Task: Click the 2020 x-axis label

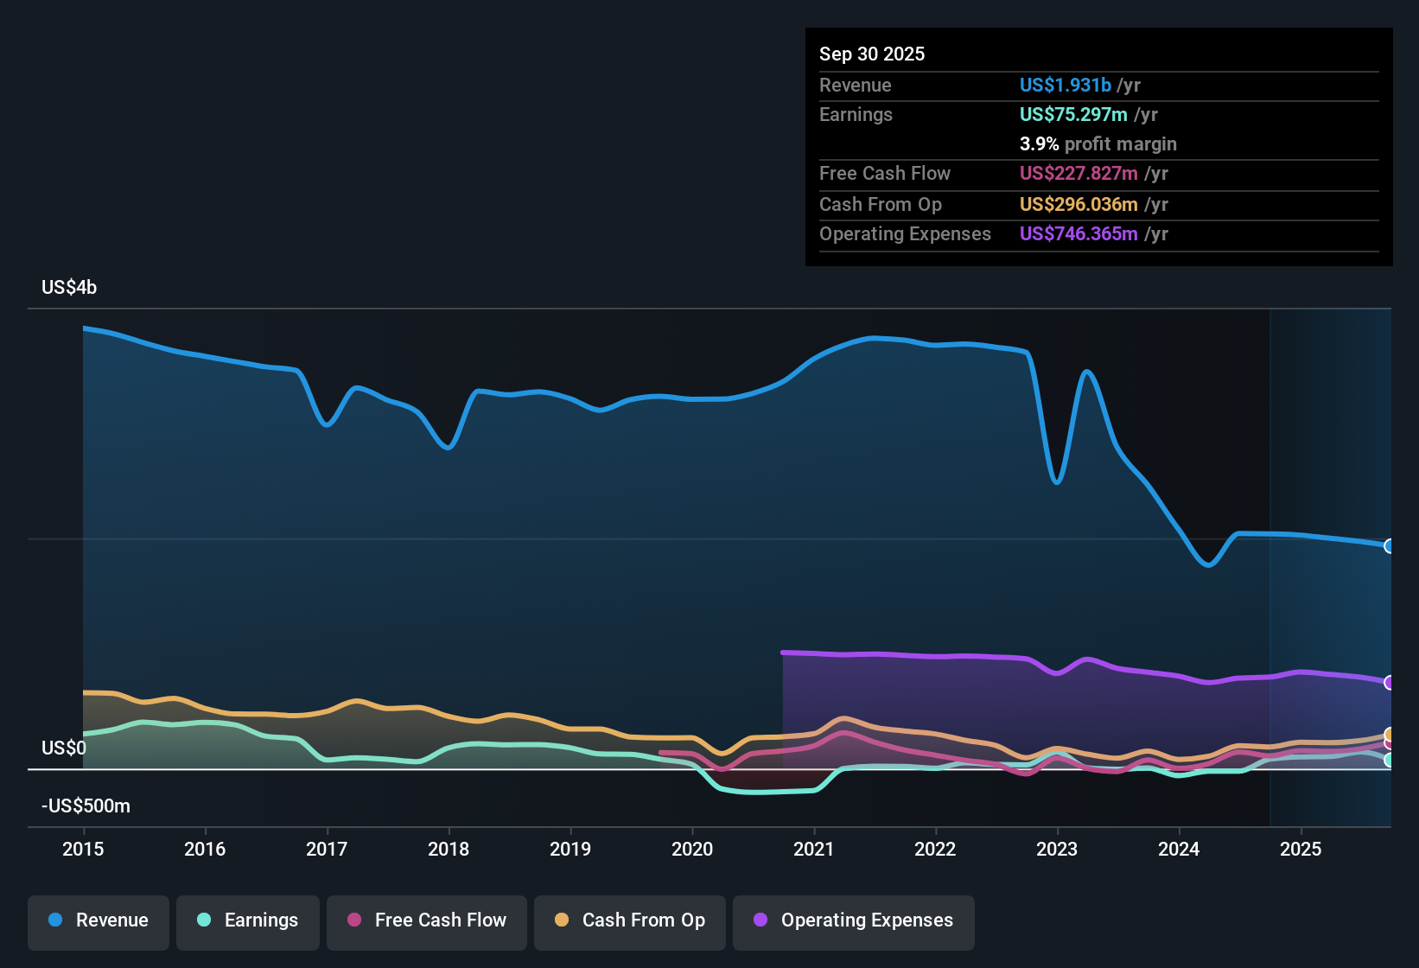Action: point(692,849)
